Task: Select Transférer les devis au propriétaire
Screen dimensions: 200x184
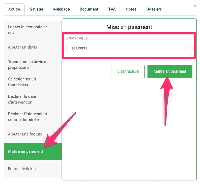Action: pyautogui.click(x=28, y=65)
